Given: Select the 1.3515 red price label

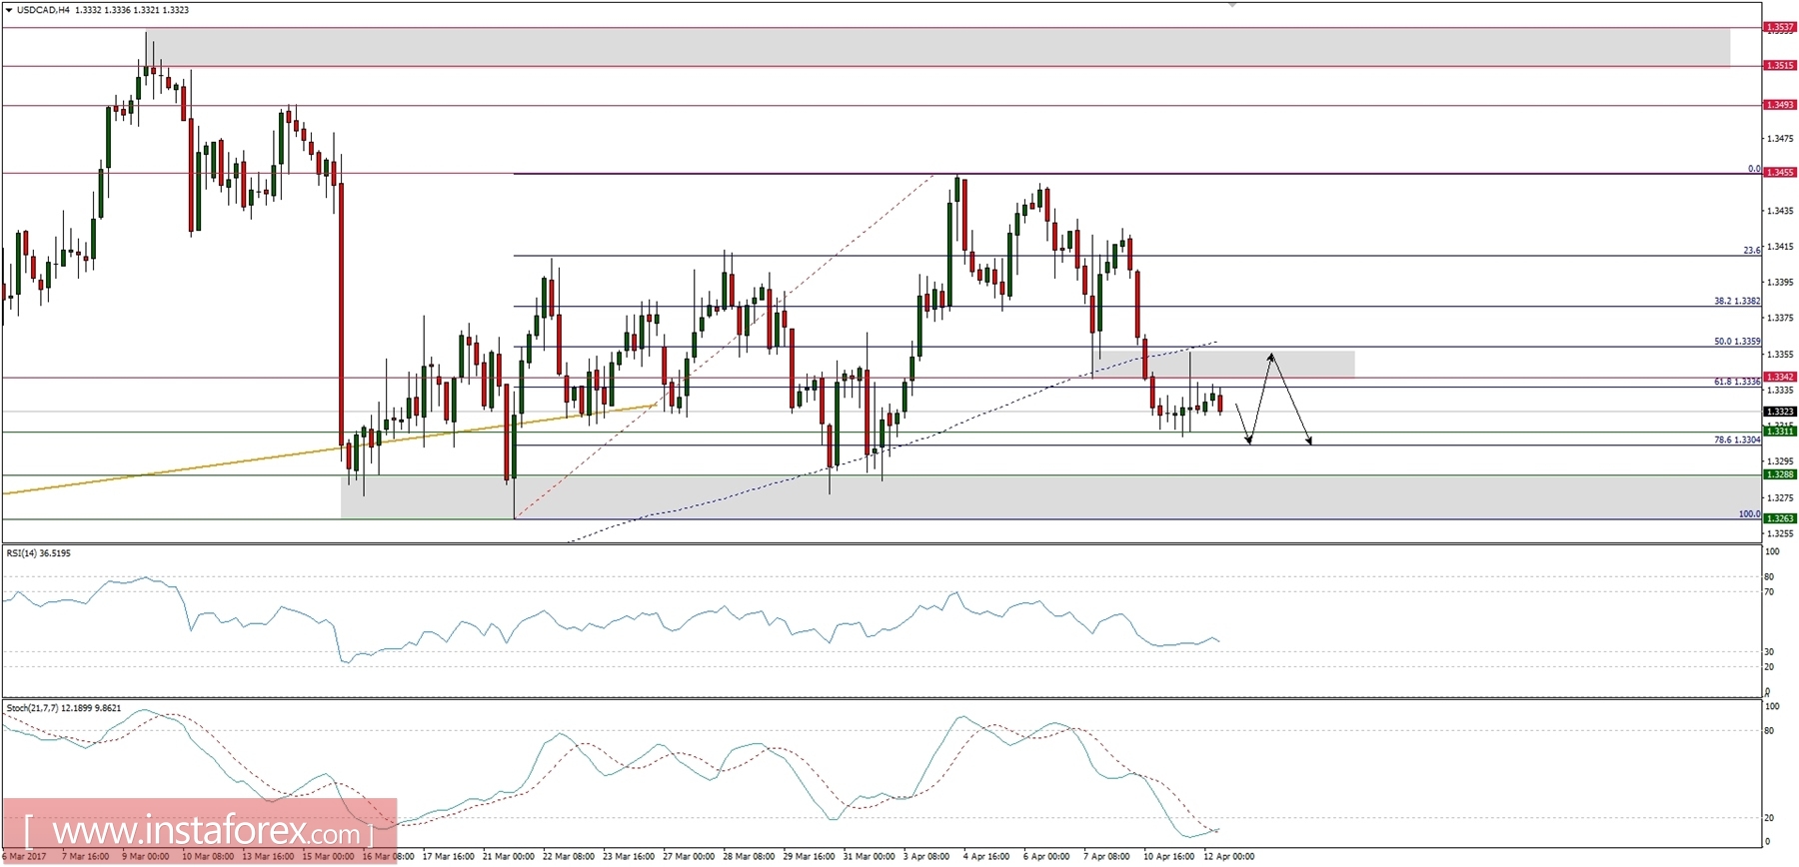Looking at the screenshot, I should [1779, 65].
